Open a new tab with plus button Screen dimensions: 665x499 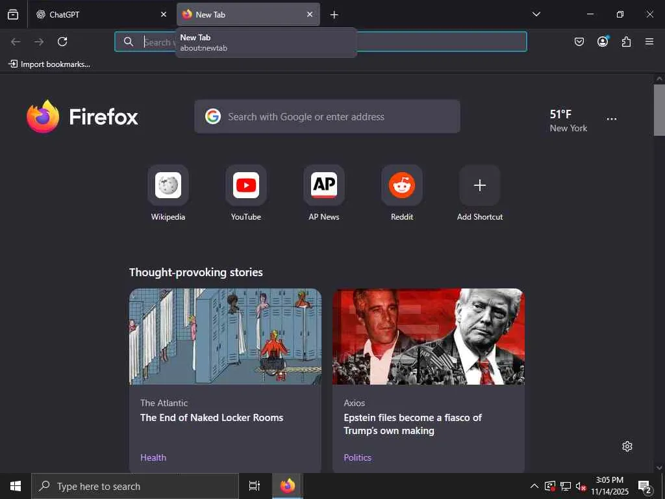click(334, 15)
